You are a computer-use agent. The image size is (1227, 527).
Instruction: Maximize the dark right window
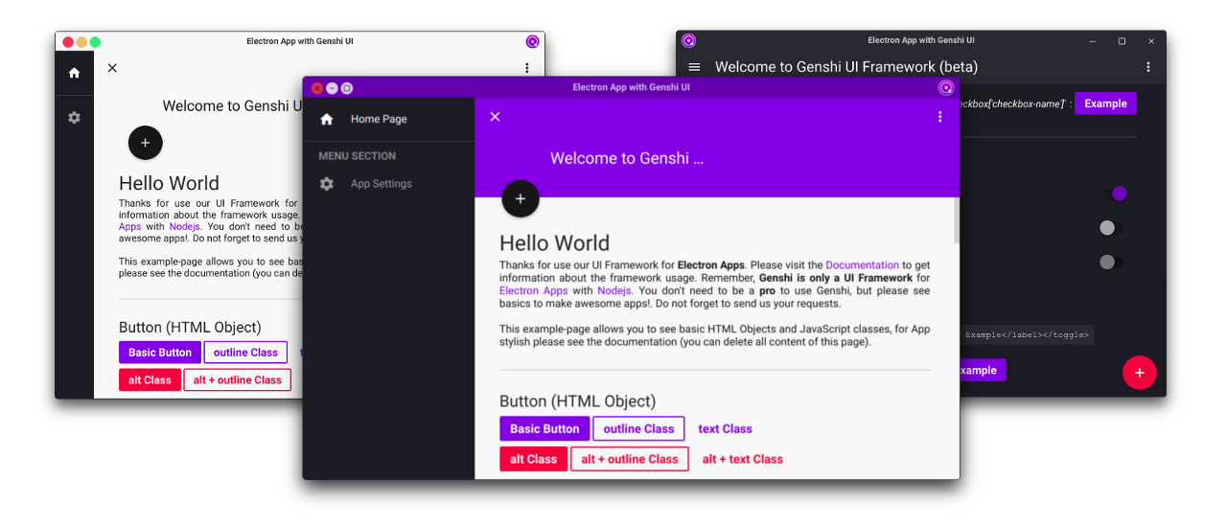(x=1122, y=41)
